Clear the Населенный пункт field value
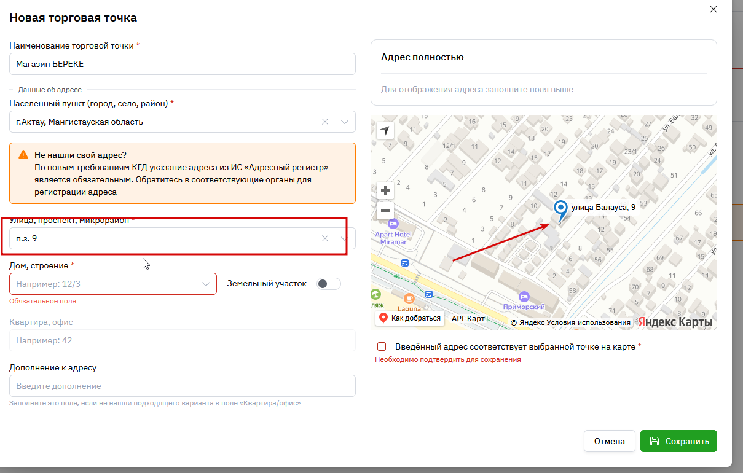This screenshot has width=743, height=473. [325, 122]
